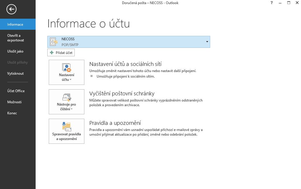Screen dimensions: 301x189
Task: Click the Pravidla a upozornění heading
Action: (115, 123)
